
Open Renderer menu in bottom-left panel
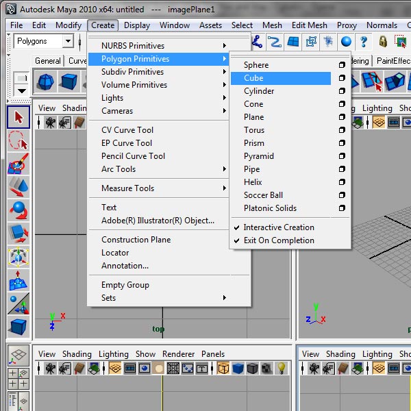point(178,354)
